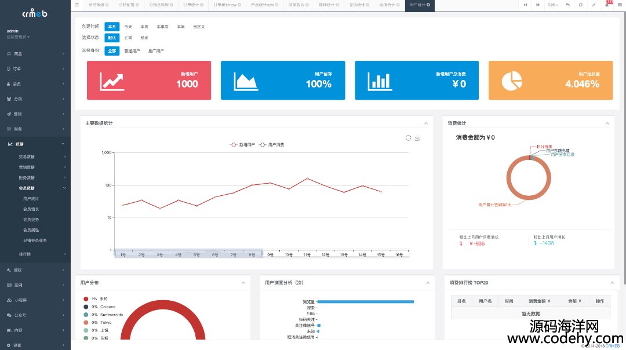This screenshot has width=626, height=350.
Task: Collapse the 用户浏览分析 panel chevron
Action: pyautogui.click(x=428, y=283)
